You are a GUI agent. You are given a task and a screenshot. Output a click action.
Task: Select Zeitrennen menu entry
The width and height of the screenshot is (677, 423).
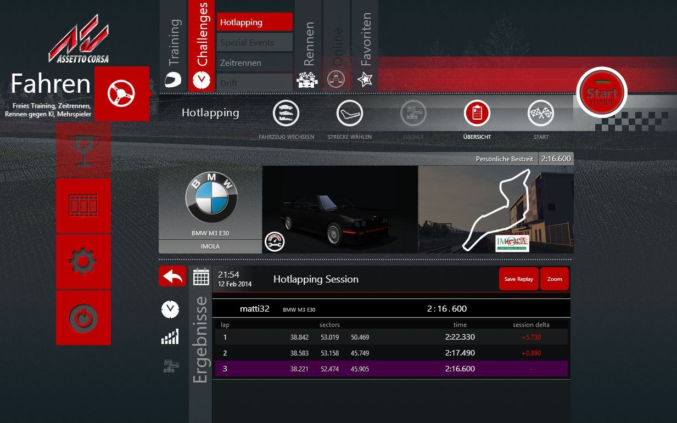(255, 63)
